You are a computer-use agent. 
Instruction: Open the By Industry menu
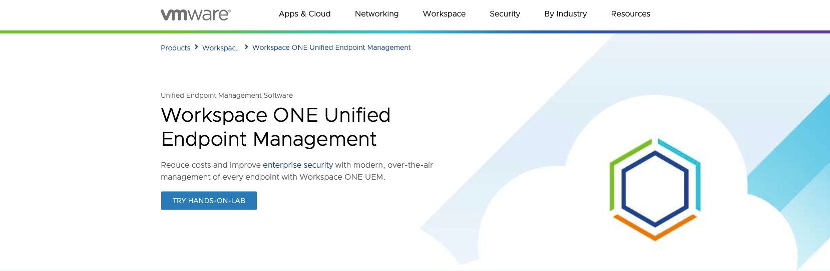565,14
